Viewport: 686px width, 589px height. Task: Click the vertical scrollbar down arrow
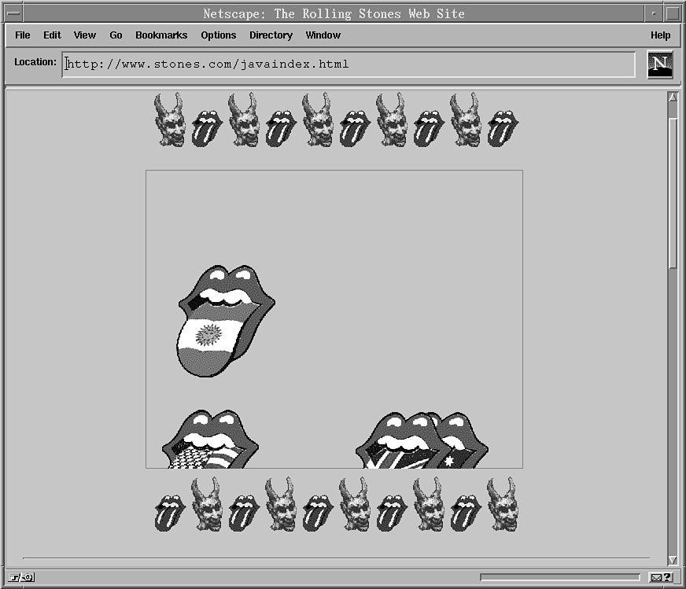pyautogui.click(x=673, y=560)
